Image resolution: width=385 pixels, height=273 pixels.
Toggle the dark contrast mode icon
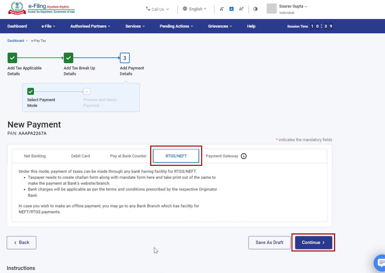point(255,9)
